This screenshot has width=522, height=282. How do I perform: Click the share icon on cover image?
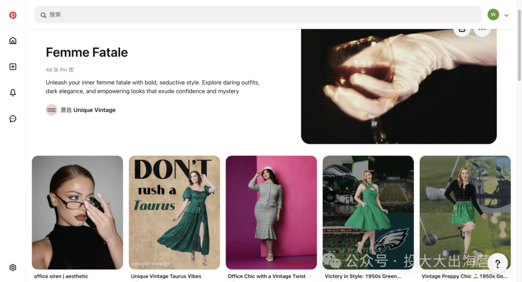point(462,30)
